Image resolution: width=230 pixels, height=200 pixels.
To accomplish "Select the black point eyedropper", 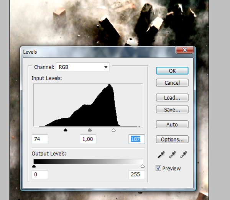I will coord(161,154).
